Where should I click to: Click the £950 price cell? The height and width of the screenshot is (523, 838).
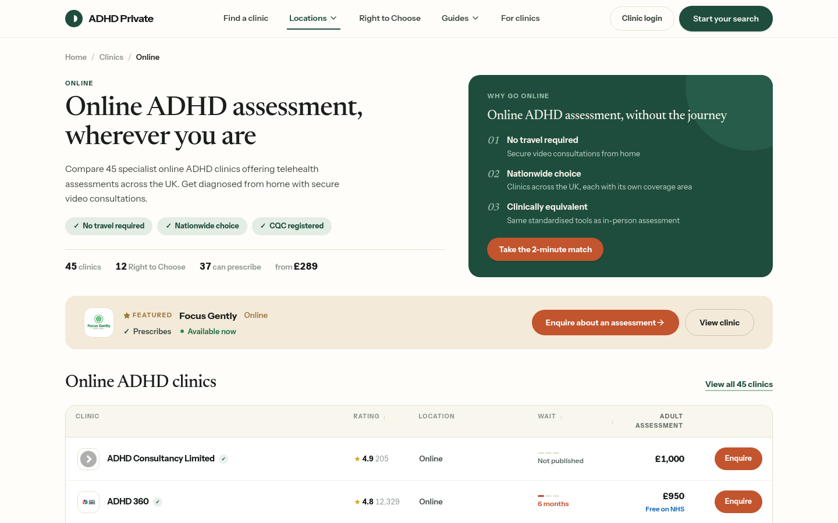point(673,496)
